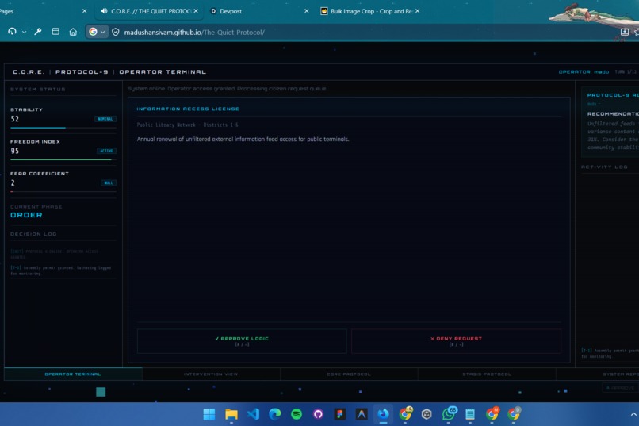The width and height of the screenshot is (639, 426).
Task: Open the dark app with the A logo in taskbar
Action: (361, 414)
